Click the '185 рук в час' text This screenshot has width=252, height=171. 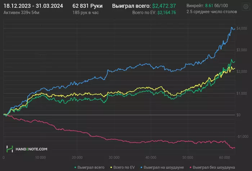click(86, 13)
